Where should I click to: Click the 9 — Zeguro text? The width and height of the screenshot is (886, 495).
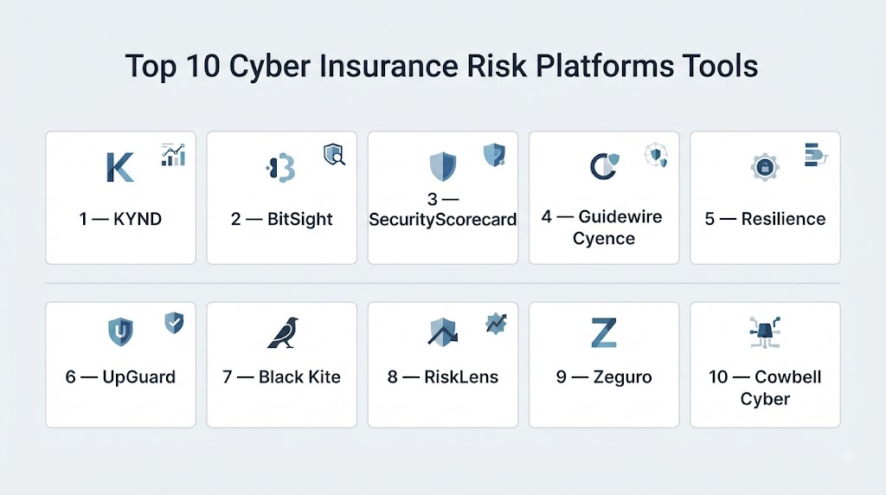tap(604, 377)
